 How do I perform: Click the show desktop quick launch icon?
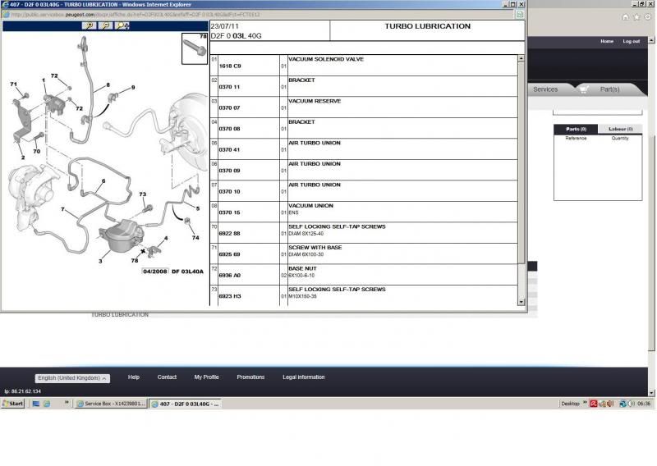tap(36, 404)
